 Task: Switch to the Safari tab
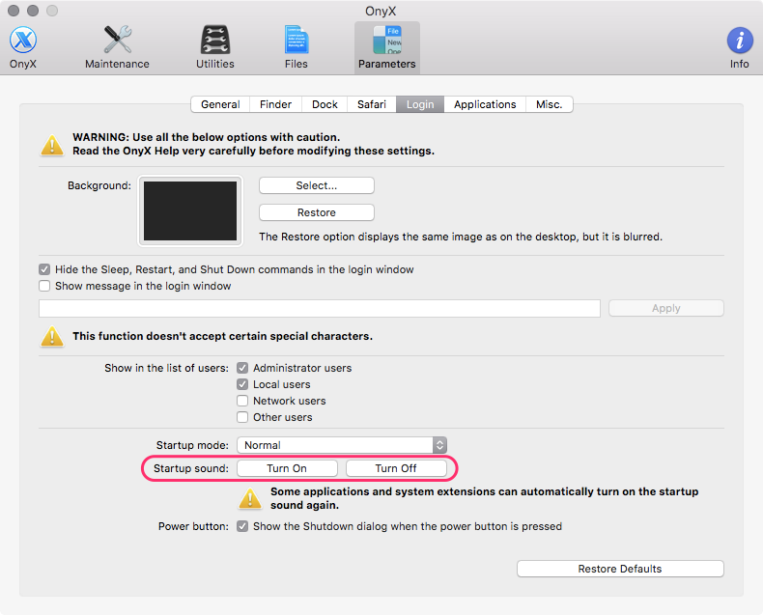tap(371, 104)
